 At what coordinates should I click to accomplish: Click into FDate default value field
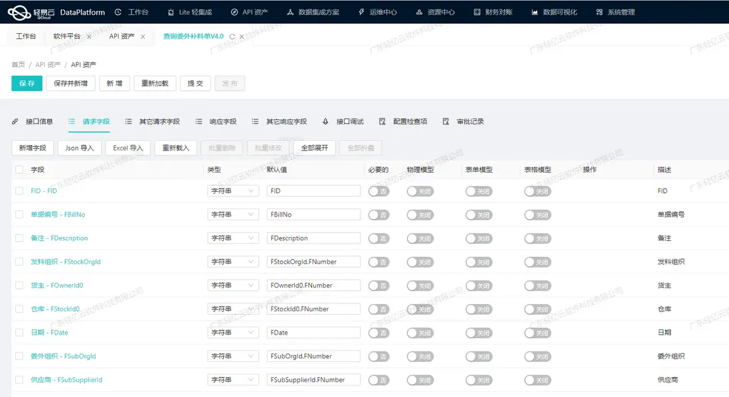coord(313,333)
